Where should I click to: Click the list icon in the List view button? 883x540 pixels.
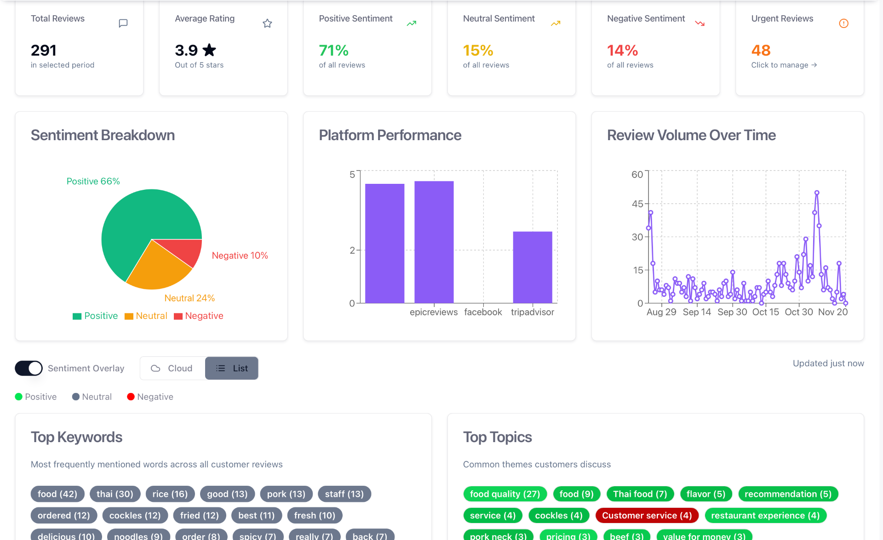[220, 368]
